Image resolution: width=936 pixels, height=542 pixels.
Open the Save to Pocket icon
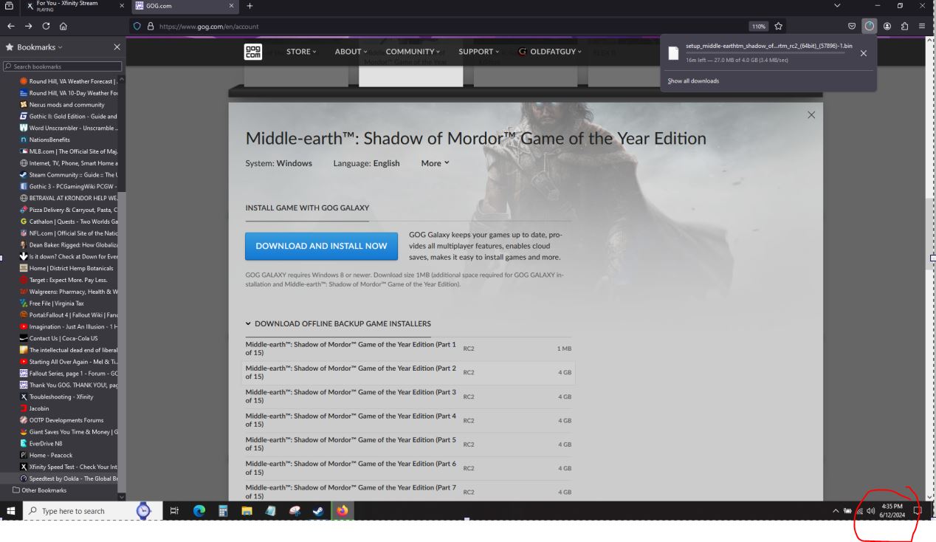tap(852, 27)
